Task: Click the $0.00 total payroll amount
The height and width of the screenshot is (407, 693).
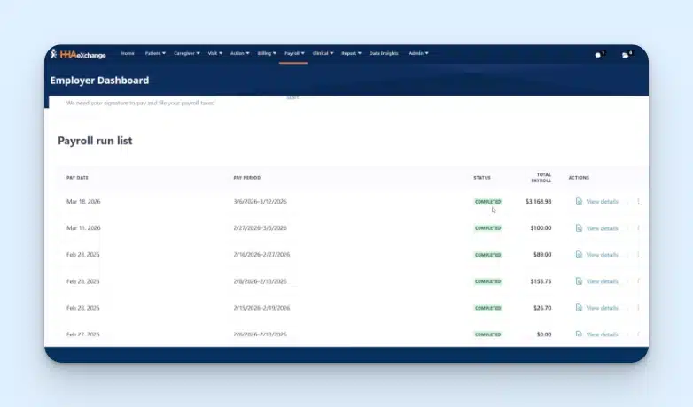Action: coord(544,334)
